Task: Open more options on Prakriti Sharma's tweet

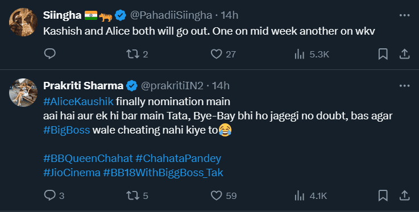Action: [x=405, y=86]
